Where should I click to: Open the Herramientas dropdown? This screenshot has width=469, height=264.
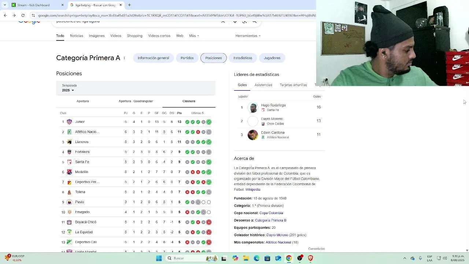(x=248, y=36)
